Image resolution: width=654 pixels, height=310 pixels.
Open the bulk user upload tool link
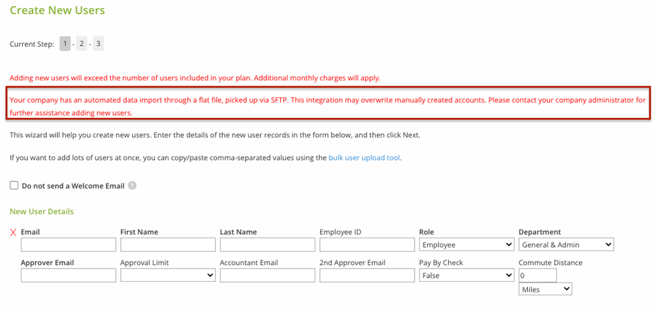tap(364, 158)
